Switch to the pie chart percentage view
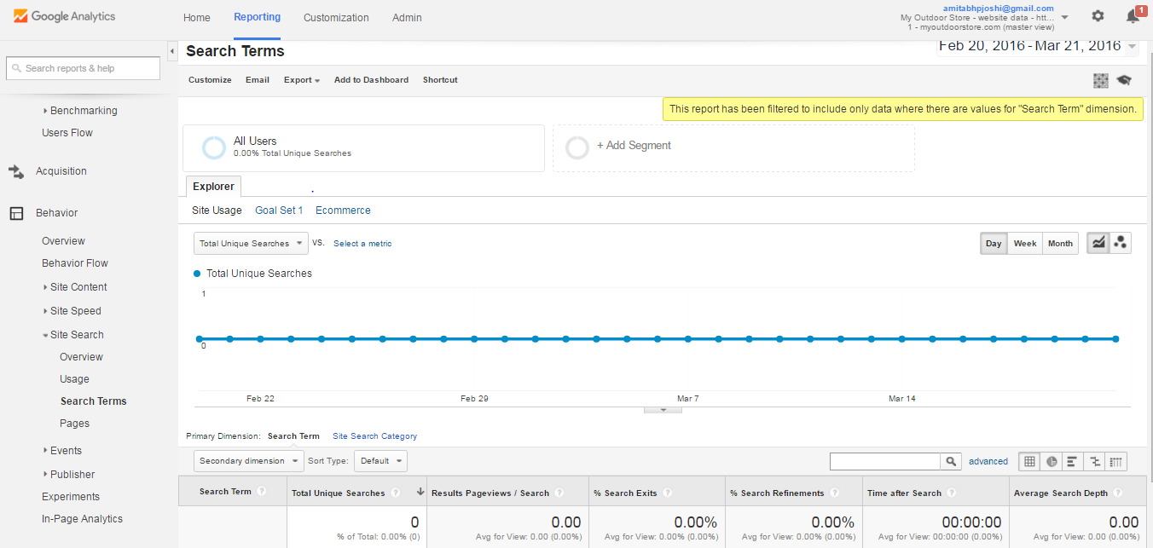 click(1051, 461)
